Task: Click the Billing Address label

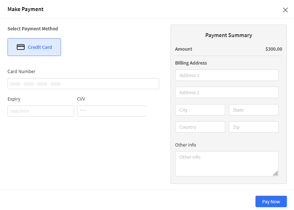Action: coord(191,63)
